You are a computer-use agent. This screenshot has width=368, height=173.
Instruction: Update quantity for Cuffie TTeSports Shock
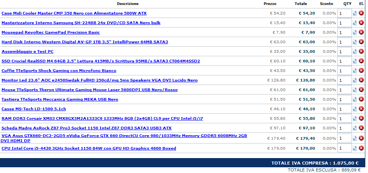pos(355,71)
